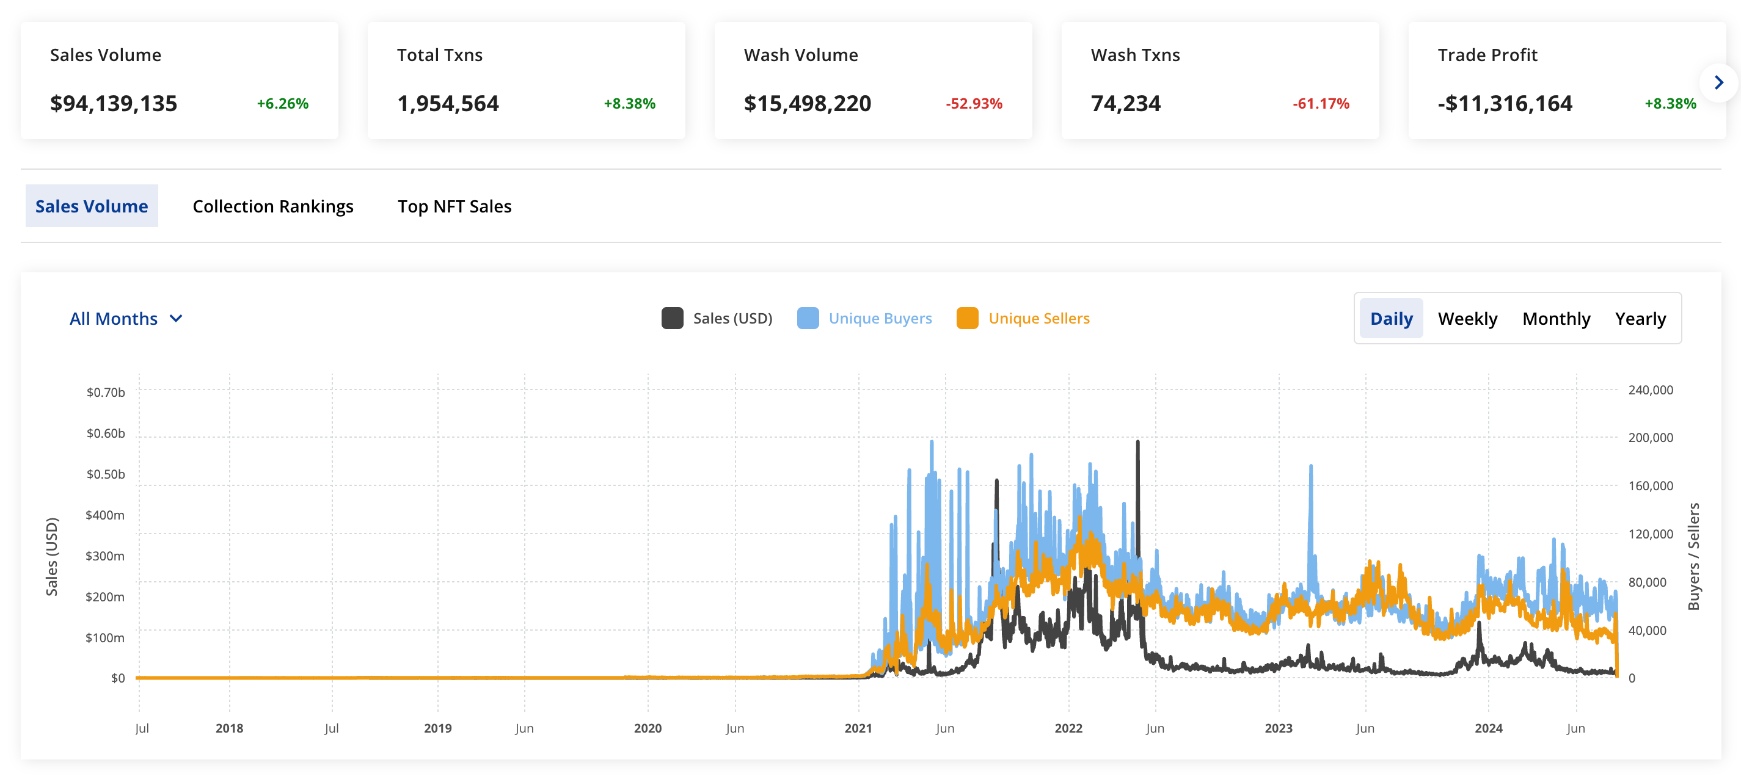Viewport: 1741px width, 779px height.
Task: Click the Sales Volume stat card
Action: (179, 81)
